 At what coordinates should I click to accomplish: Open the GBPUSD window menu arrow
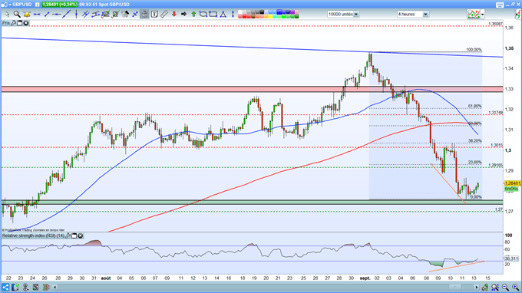tap(10, 5)
